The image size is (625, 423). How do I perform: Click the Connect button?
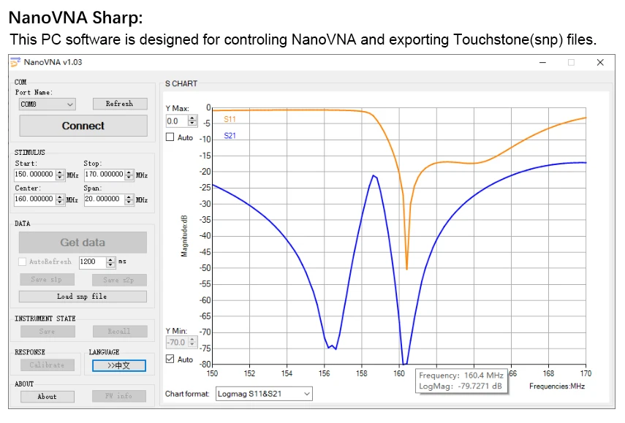(x=83, y=126)
